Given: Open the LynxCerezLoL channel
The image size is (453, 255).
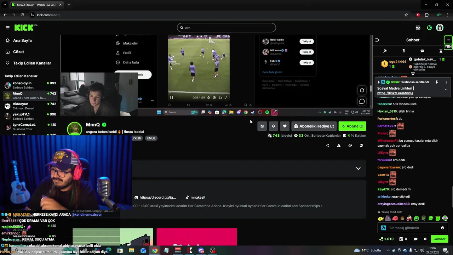Looking at the screenshot, I should click(30, 127).
